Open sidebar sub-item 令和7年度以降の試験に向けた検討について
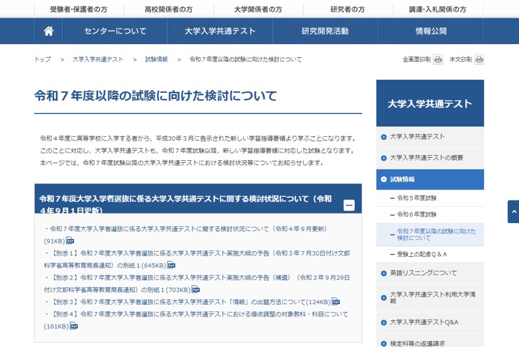 tap(430, 235)
